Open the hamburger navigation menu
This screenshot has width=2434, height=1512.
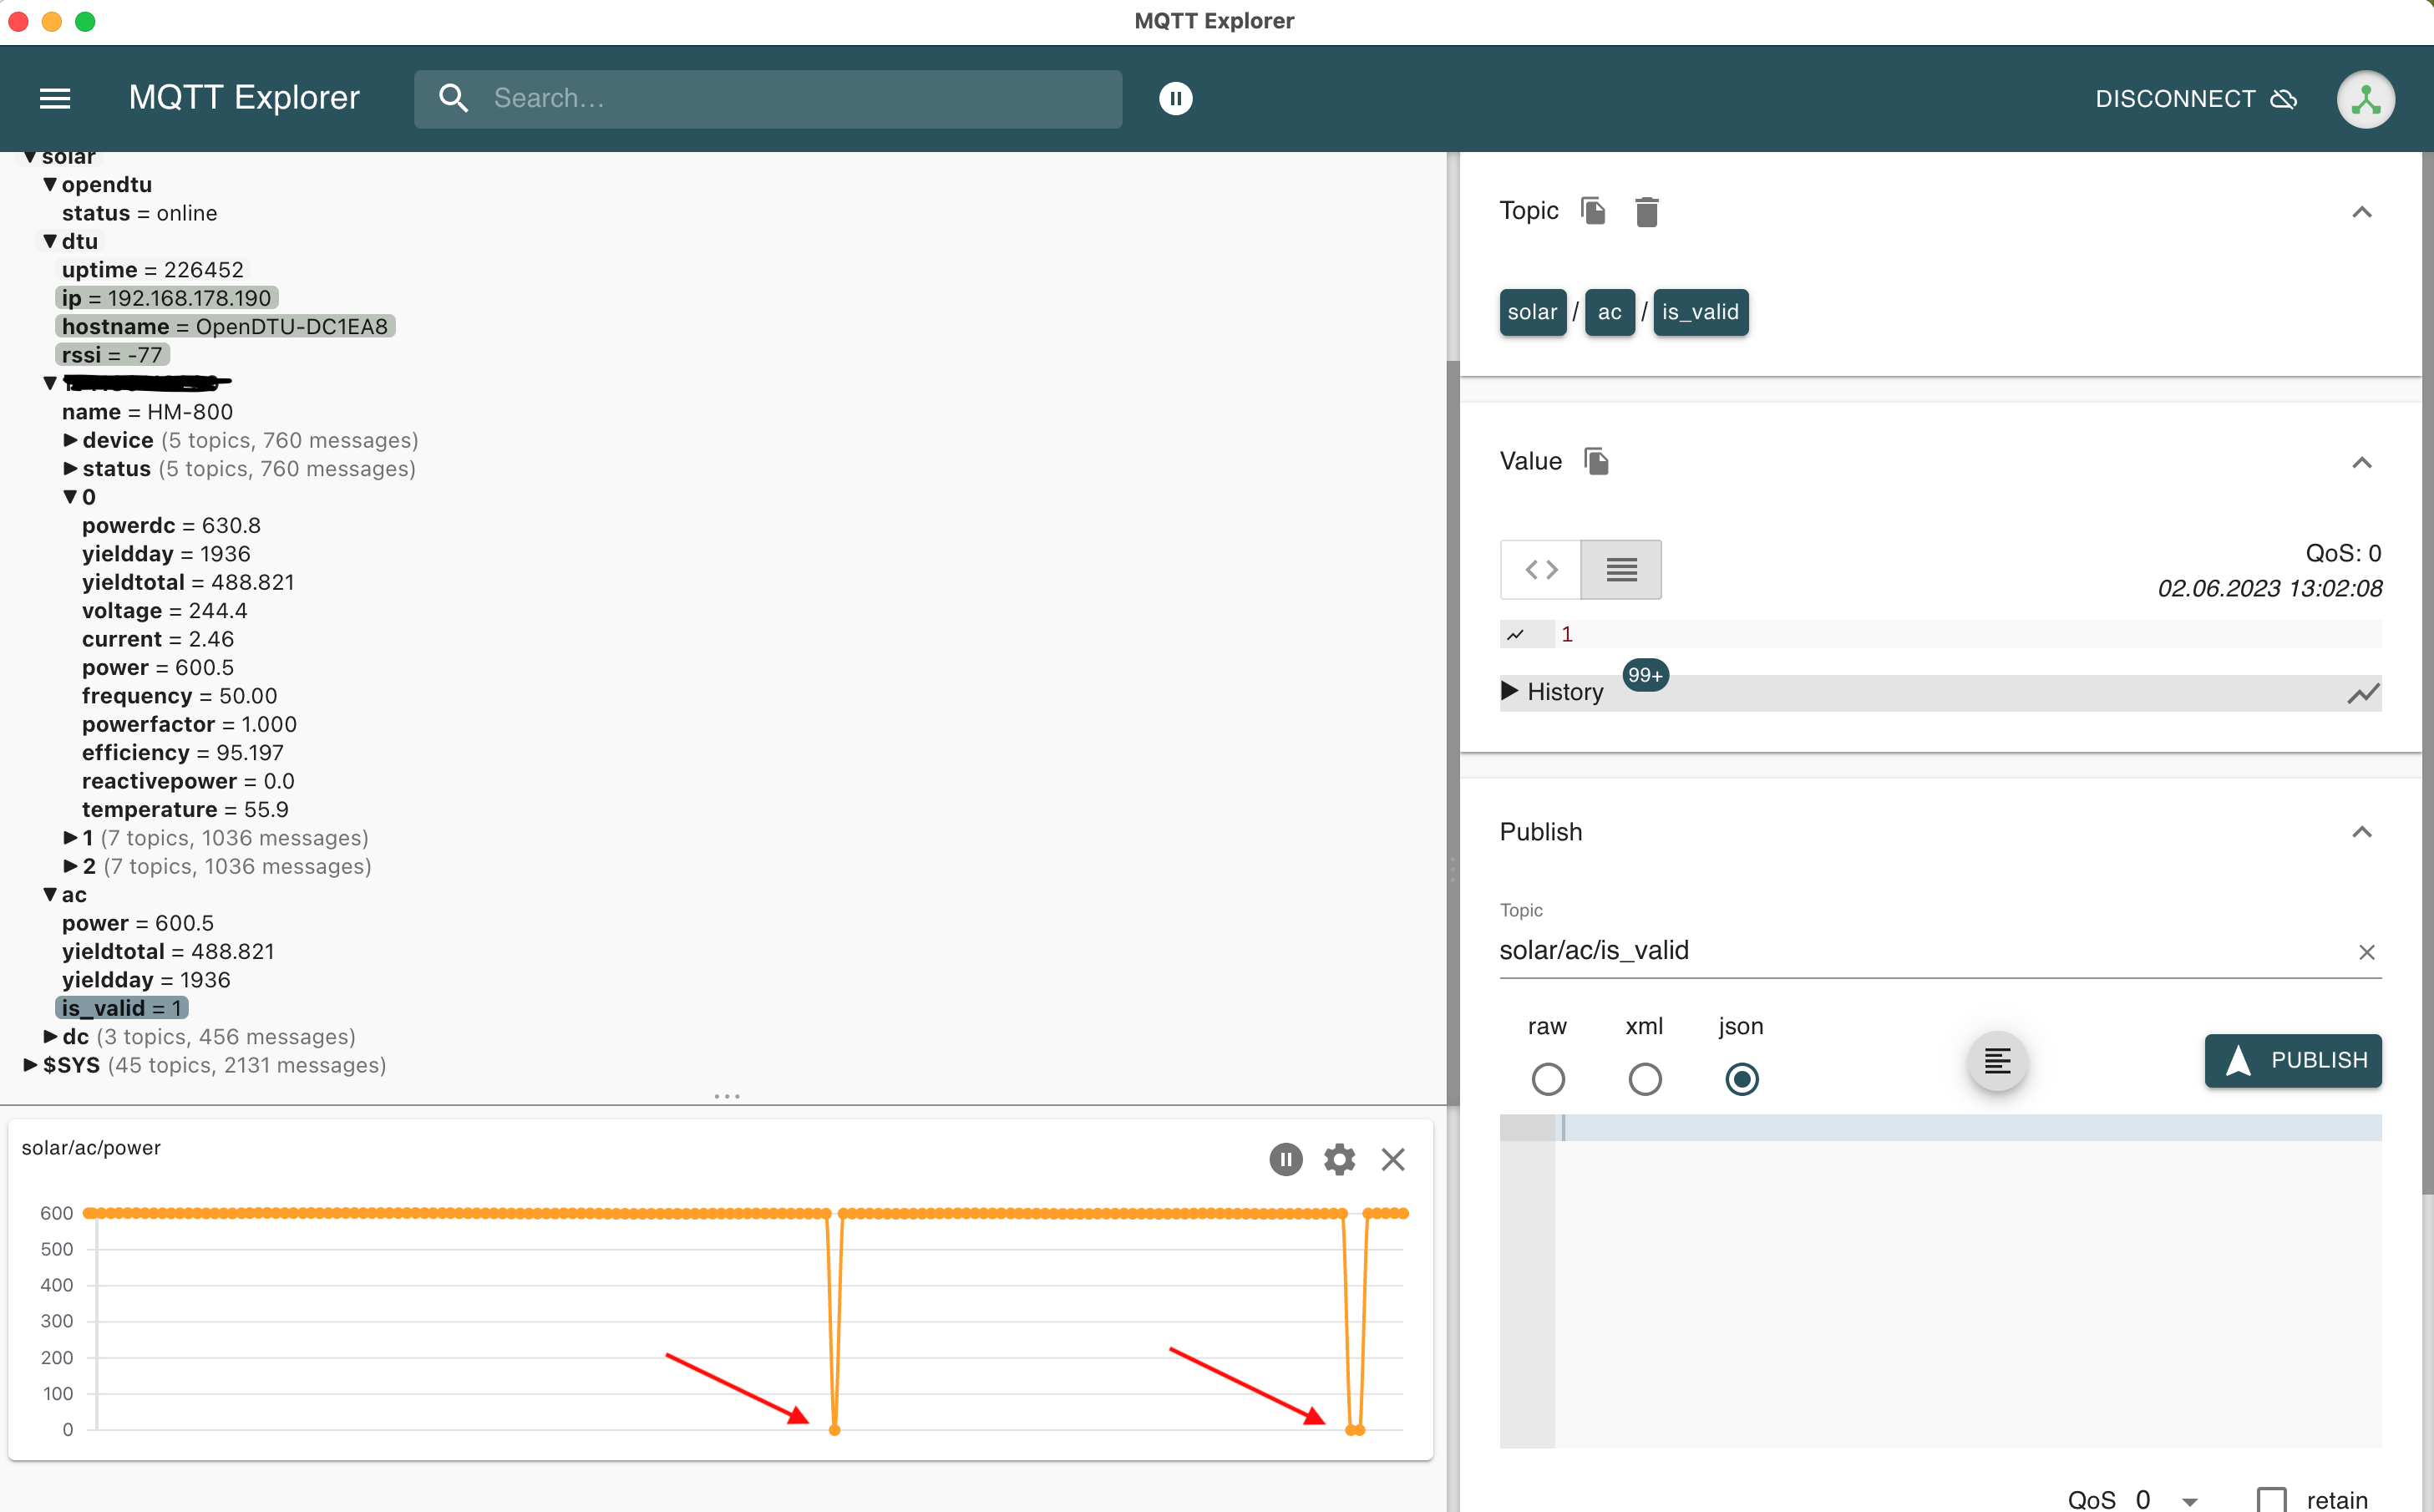(x=55, y=97)
